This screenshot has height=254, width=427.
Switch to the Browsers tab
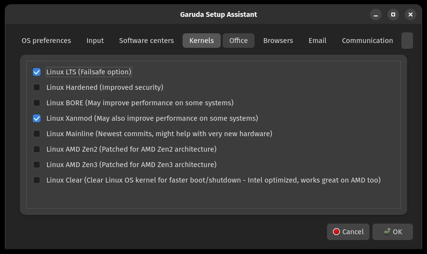pos(278,41)
